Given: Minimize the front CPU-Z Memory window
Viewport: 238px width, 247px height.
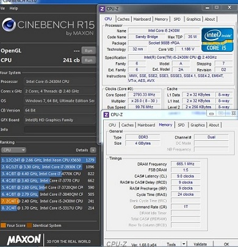Looking at the screenshot, I should (211, 113).
